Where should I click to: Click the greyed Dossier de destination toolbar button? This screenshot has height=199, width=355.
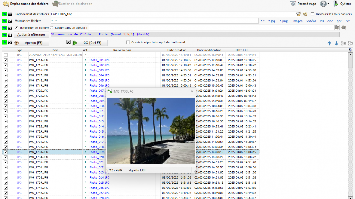(x=72, y=4)
